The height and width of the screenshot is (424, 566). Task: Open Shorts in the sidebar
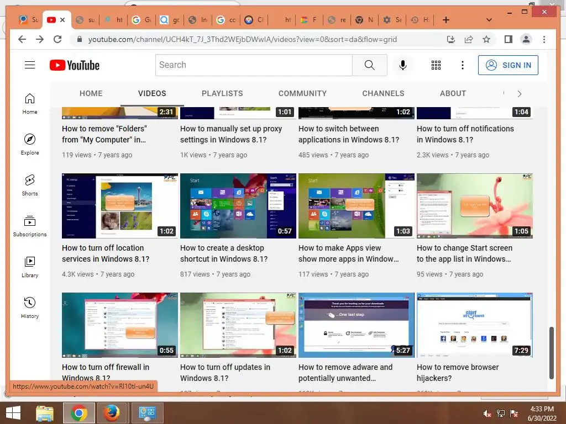(x=30, y=185)
